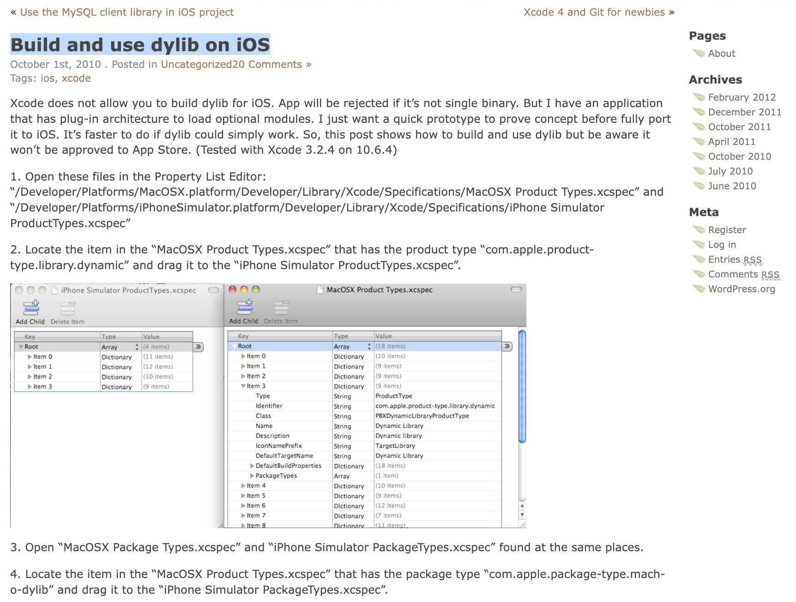Open October 2011 archive
The width and height of the screenshot is (796, 602).
coord(740,127)
